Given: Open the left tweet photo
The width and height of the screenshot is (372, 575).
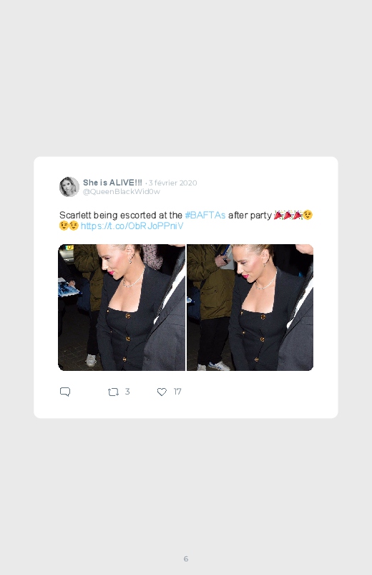Looking at the screenshot, I should pyautogui.click(x=122, y=307).
